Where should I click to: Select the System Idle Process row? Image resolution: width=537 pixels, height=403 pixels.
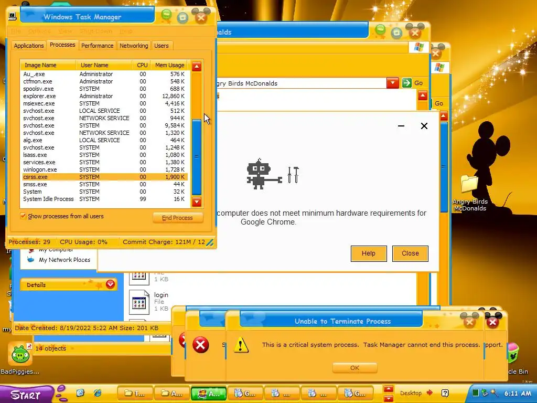(104, 199)
